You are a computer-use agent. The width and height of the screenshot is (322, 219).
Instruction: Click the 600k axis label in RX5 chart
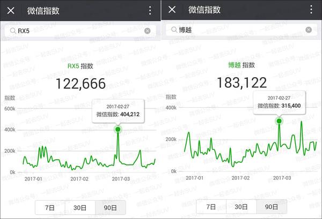pyautogui.click(x=10, y=109)
